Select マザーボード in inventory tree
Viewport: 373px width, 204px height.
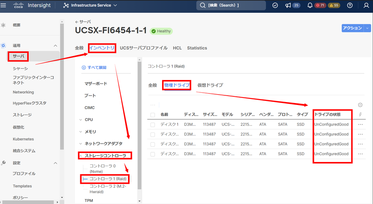point(96,83)
